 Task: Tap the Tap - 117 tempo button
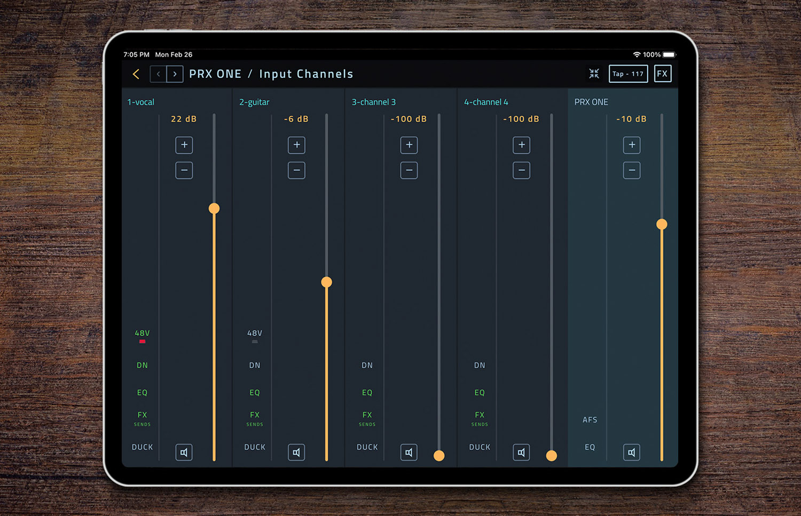pos(628,74)
